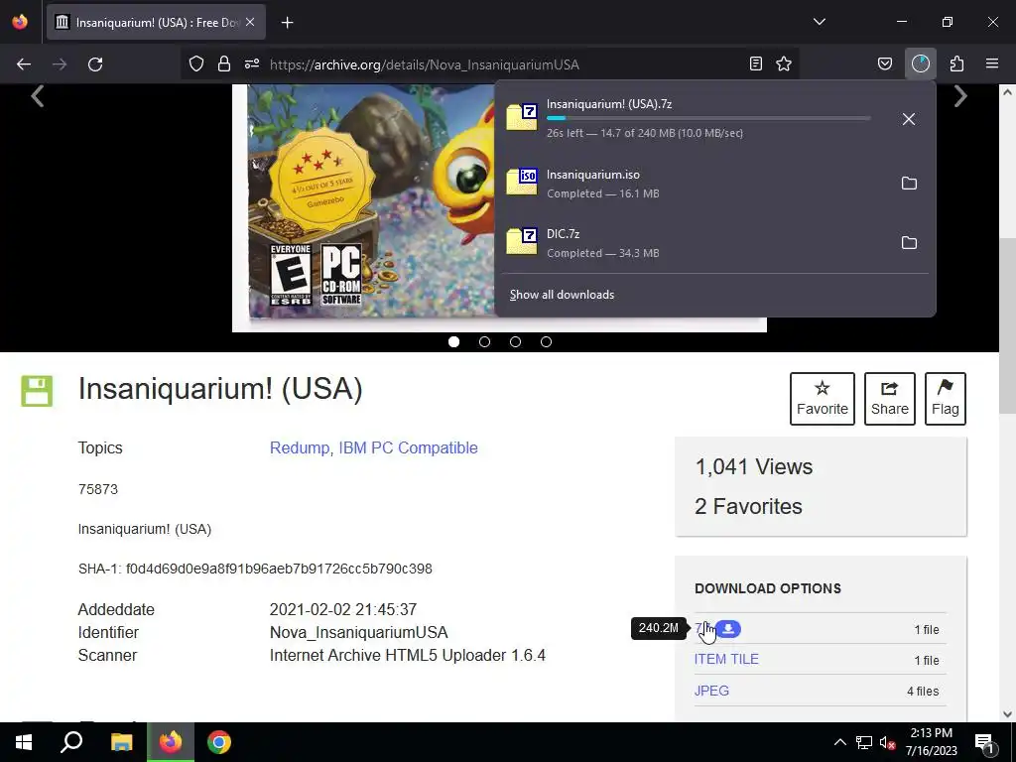List all tabs dropdown arrow
Image resolution: width=1016 pixels, height=762 pixels.
tap(819, 22)
